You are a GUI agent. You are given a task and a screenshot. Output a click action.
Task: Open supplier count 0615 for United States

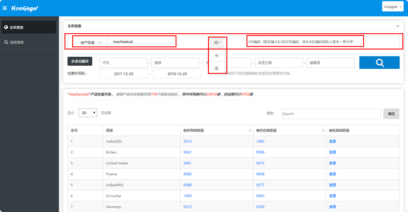(260, 163)
